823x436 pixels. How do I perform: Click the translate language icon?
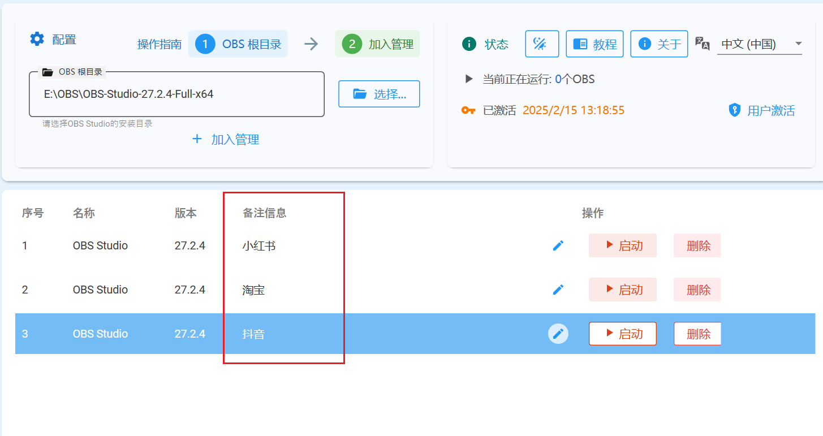click(702, 44)
